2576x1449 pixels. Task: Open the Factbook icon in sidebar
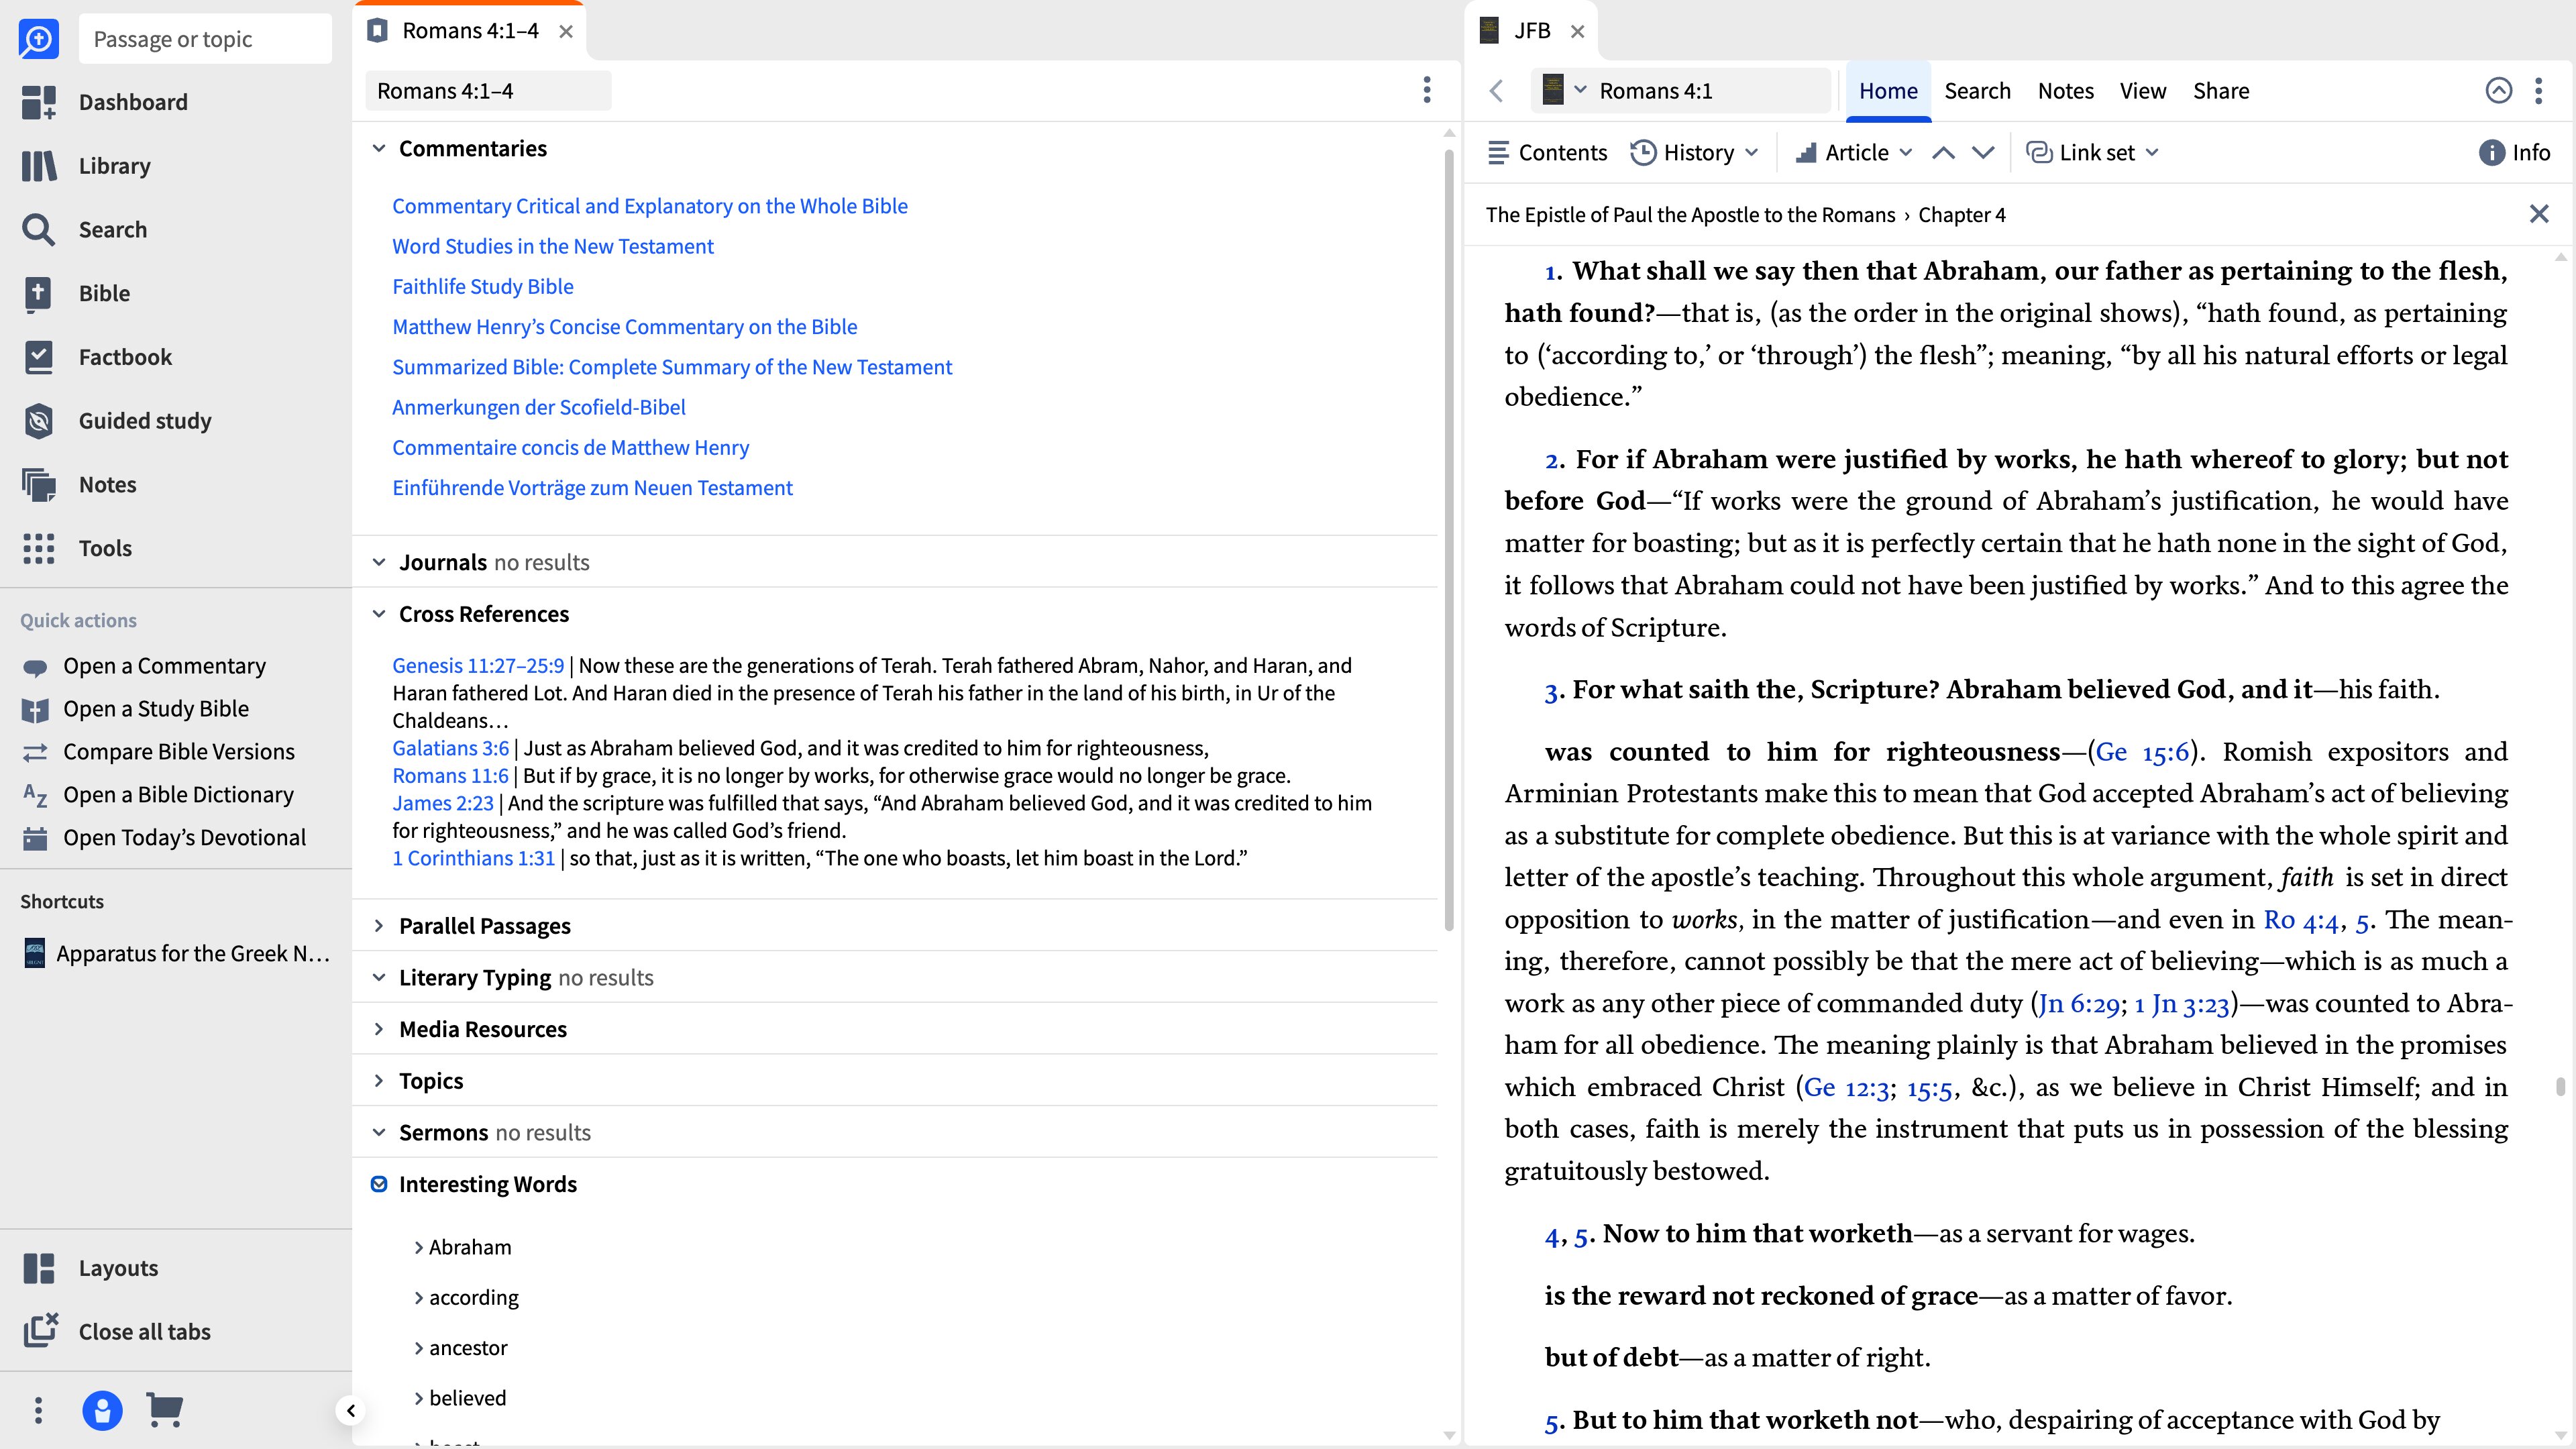(x=38, y=357)
